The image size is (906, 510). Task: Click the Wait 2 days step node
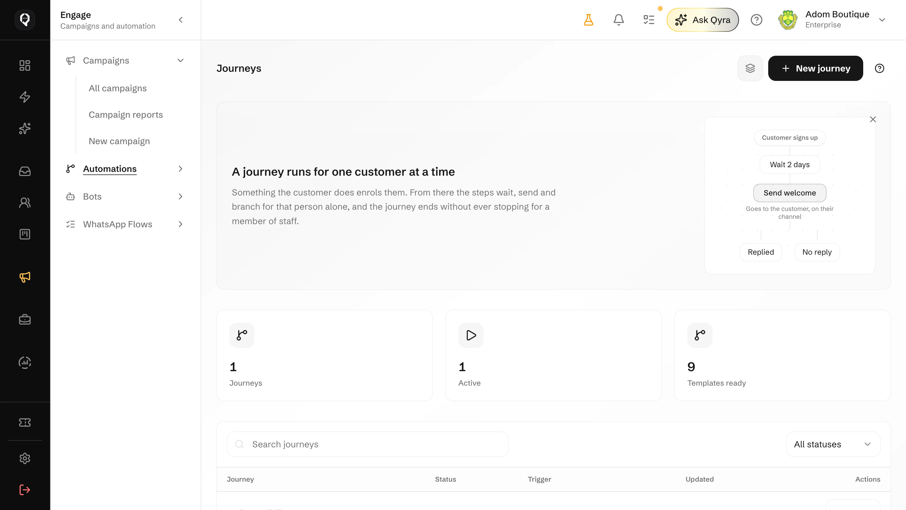(790, 165)
